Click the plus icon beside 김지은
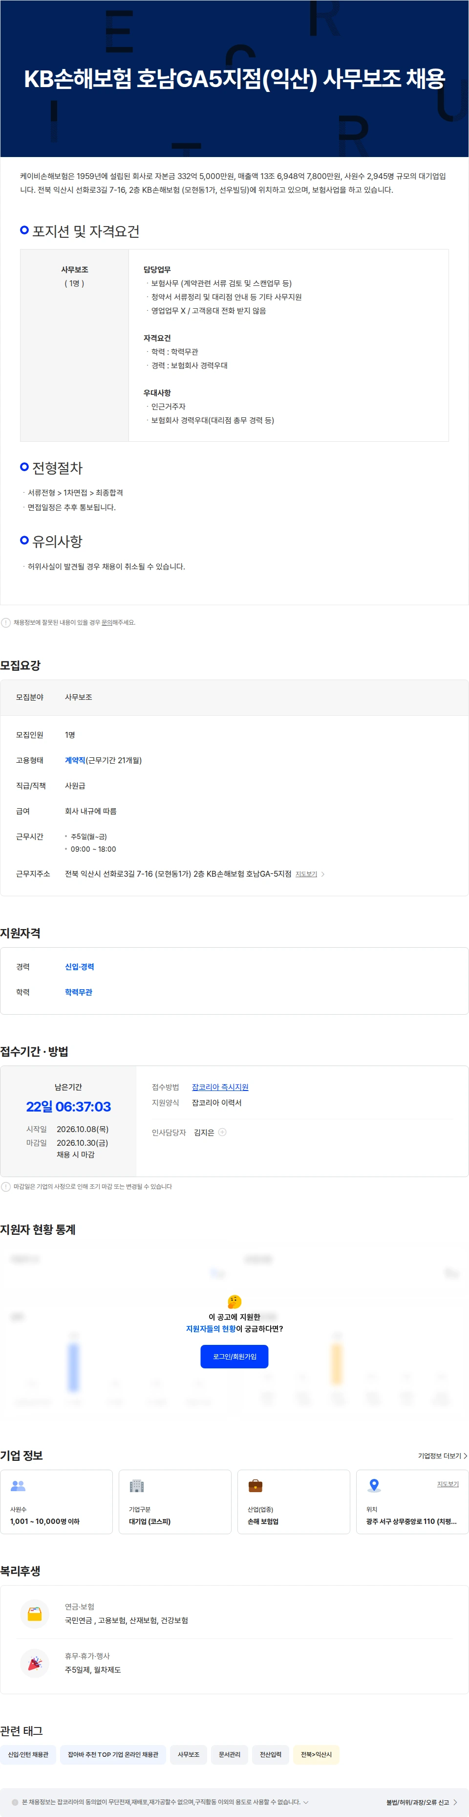 (x=222, y=1132)
